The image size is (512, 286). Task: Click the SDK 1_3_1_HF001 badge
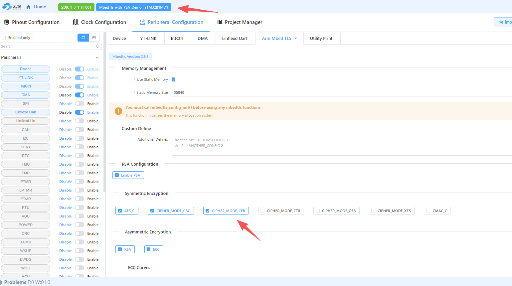[x=76, y=7]
